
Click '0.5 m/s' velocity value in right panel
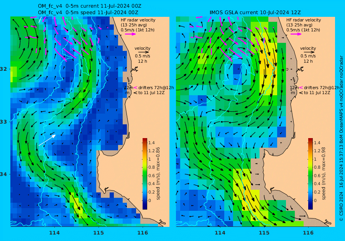coord(308,56)
